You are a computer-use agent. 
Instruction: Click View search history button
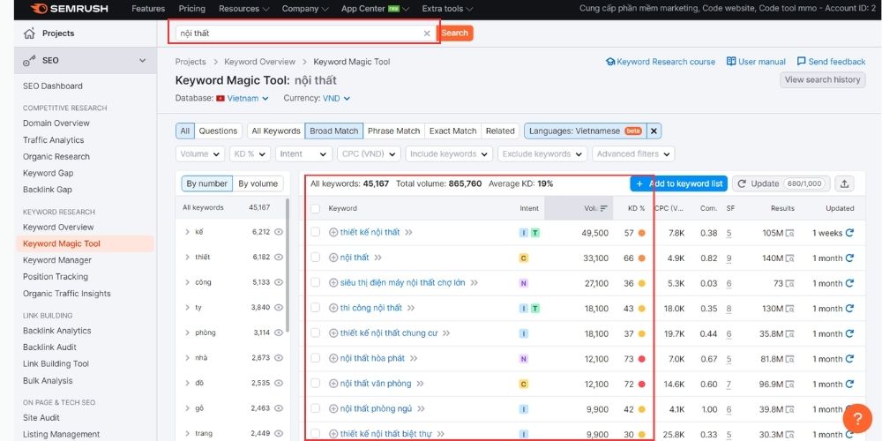(822, 80)
